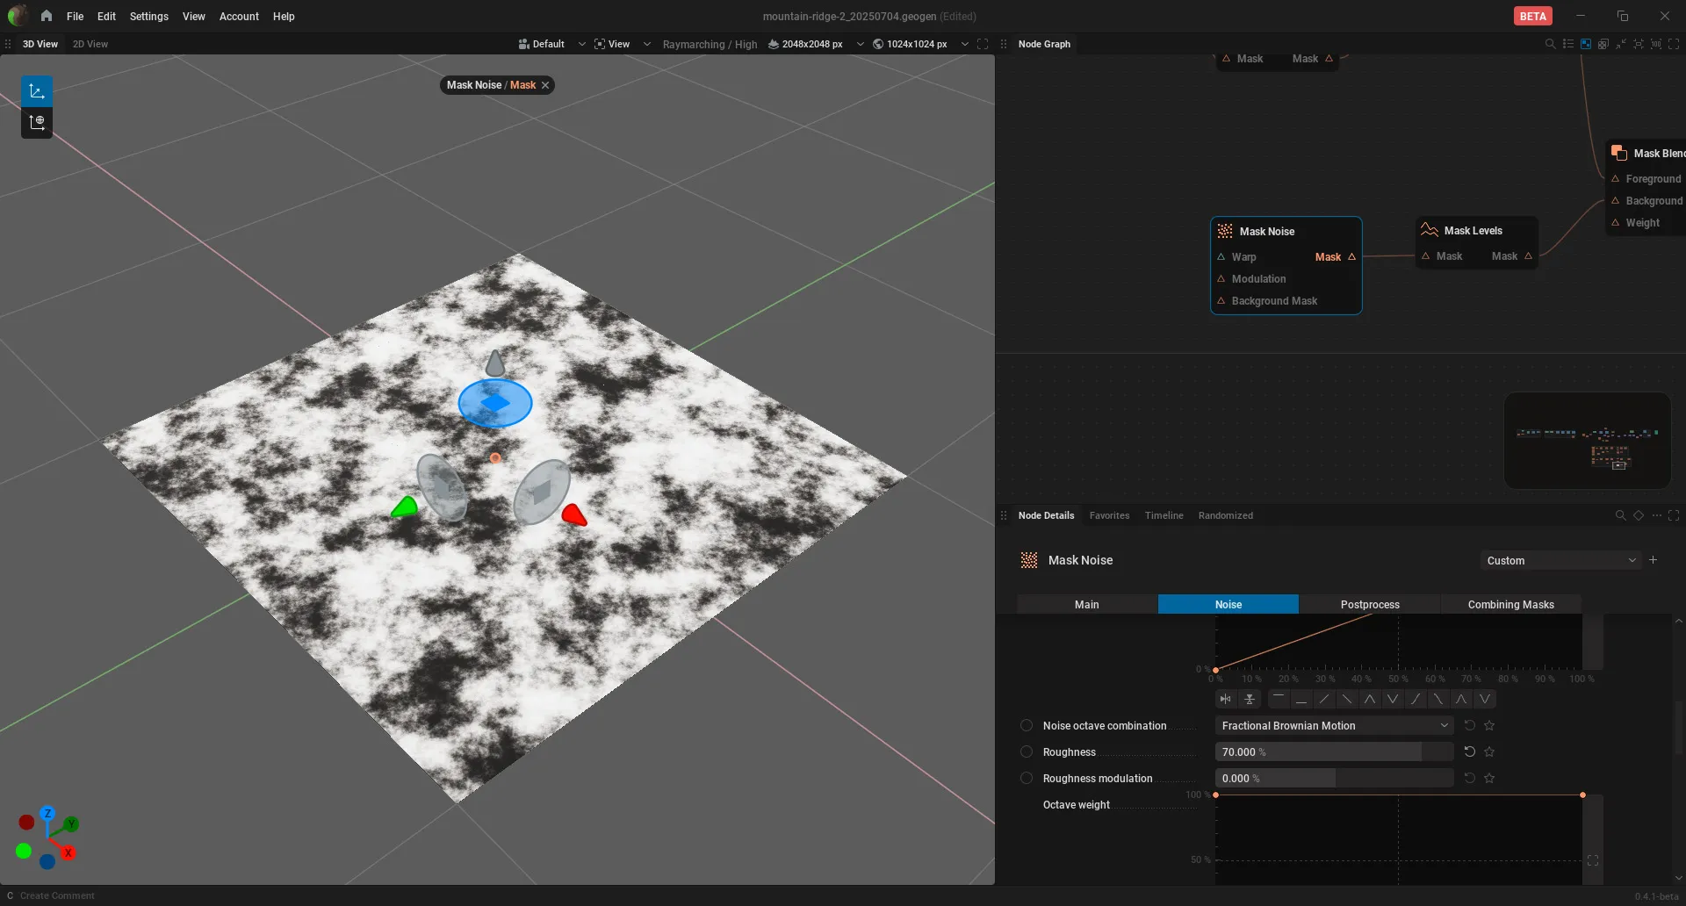Expand the Custom preset dropdown
This screenshot has height=906, width=1686.
(1560, 561)
